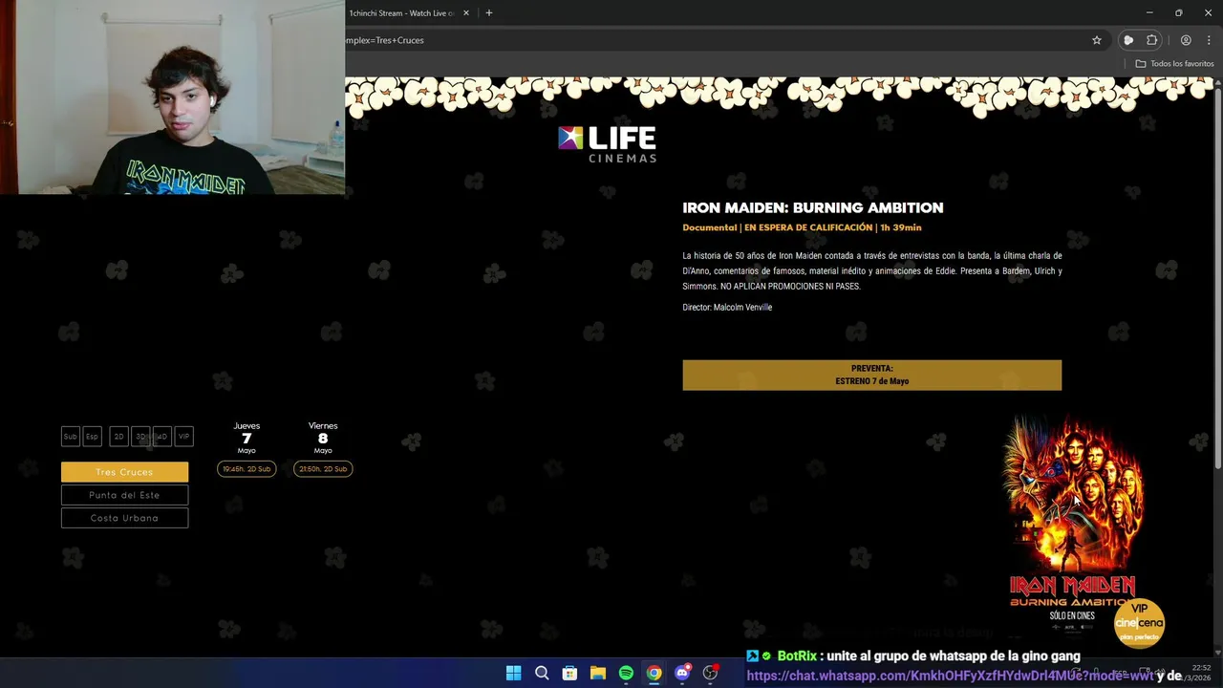Select the Punta del Este complex
Screen dimensions: 1223x688
pos(124,495)
